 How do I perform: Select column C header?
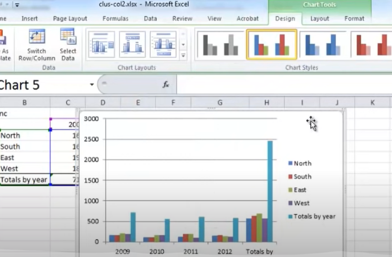pos(68,102)
